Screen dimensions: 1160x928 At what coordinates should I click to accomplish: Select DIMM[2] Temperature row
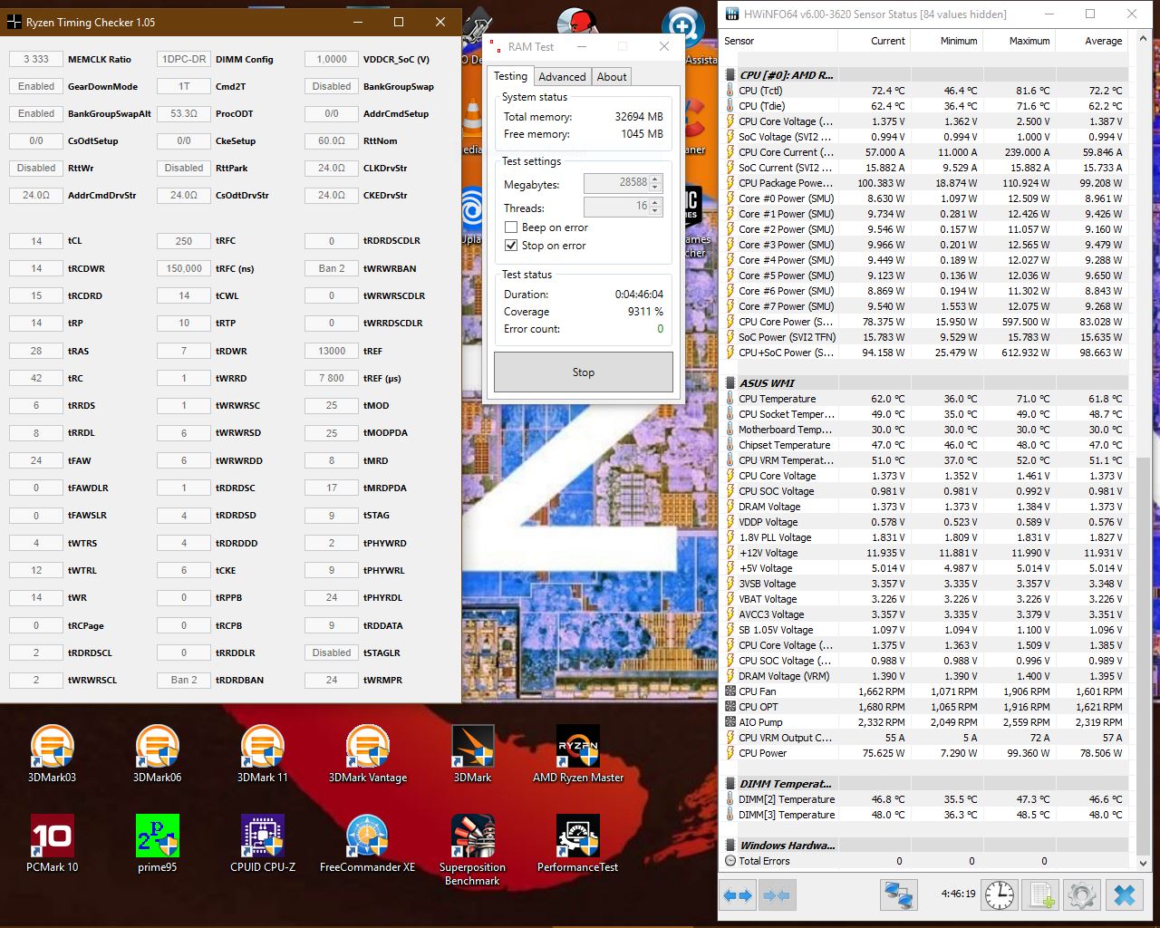pyautogui.click(x=925, y=799)
